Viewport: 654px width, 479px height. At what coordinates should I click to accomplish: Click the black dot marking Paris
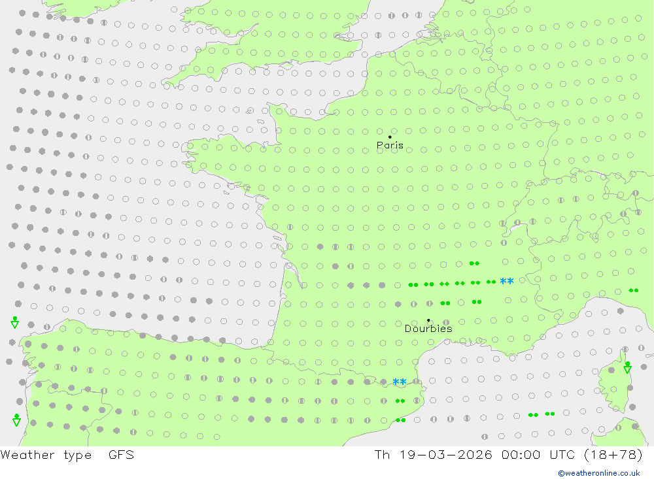coord(390,137)
